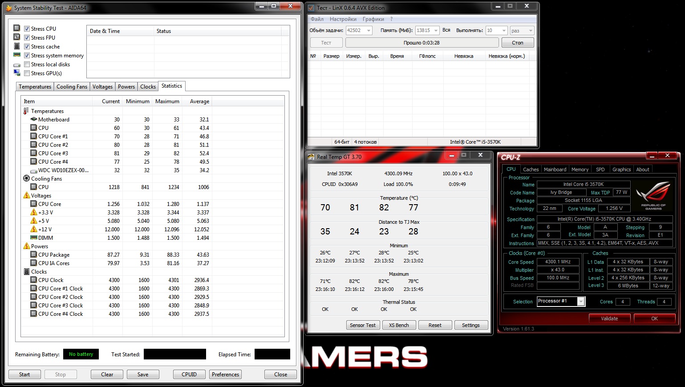Screen dimensions: 685x387
Task: Open the Графики menu in LinX
Action: (373, 19)
